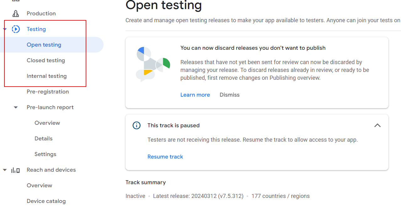The height and width of the screenshot is (207, 401).
Task: Expand the Pre-launch report arrow
Action: pos(16,107)
